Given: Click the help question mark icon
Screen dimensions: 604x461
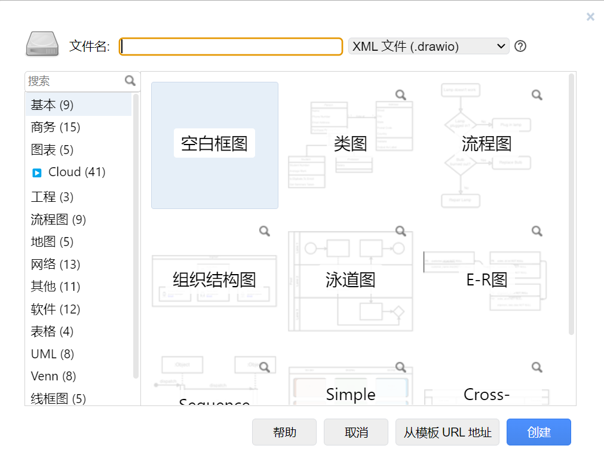Looking at the screenshot, I should click(520, 46).
